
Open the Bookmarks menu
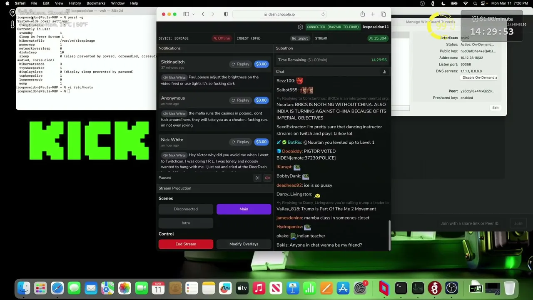(x=96, y=3)
